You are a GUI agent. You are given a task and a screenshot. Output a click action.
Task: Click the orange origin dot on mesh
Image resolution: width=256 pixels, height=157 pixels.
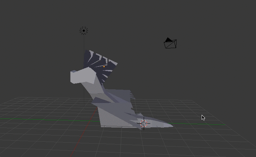click(104, 66)
